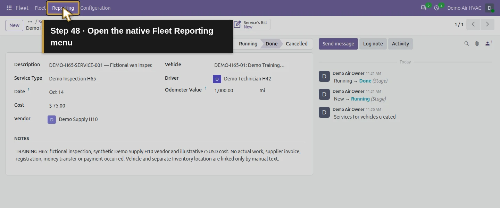
Task: Set stage to Cancelled
Action: [x=297, y=44]
